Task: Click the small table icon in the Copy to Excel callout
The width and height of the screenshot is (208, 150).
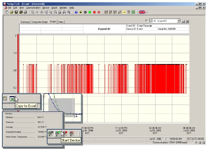Action: click(5, 99)
